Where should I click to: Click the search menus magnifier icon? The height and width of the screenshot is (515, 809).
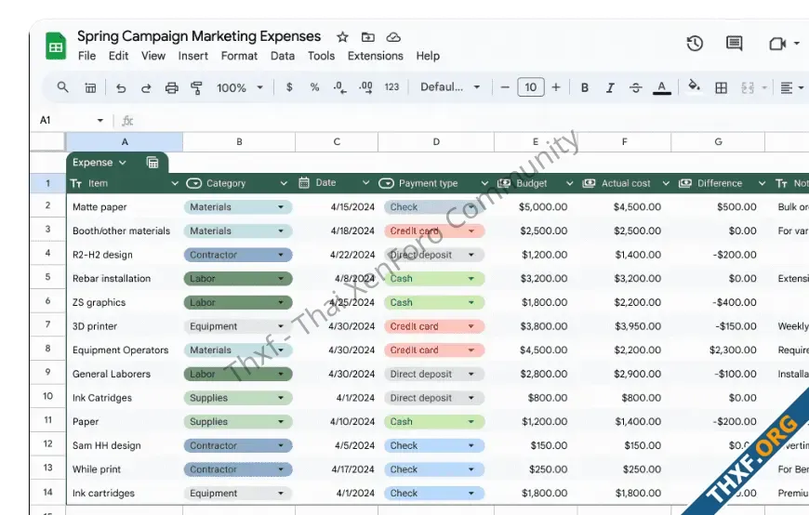coord(62,87)
